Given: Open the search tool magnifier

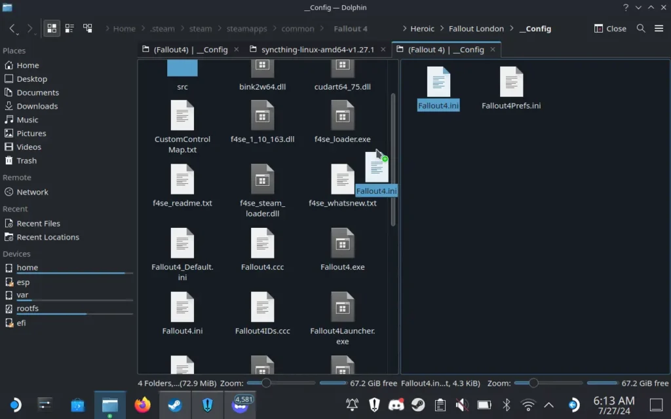Looking at the screenshot, I should 641,29.
